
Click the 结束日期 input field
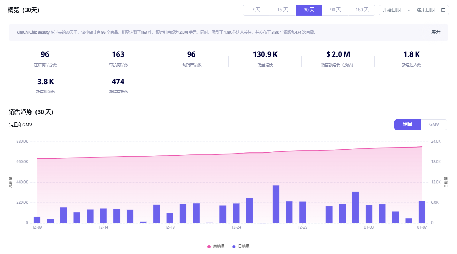tap(425, 10)
